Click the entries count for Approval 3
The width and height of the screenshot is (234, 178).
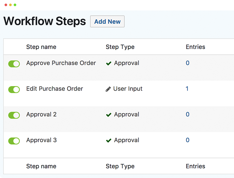pyautogui.click(x=187, y=140)
